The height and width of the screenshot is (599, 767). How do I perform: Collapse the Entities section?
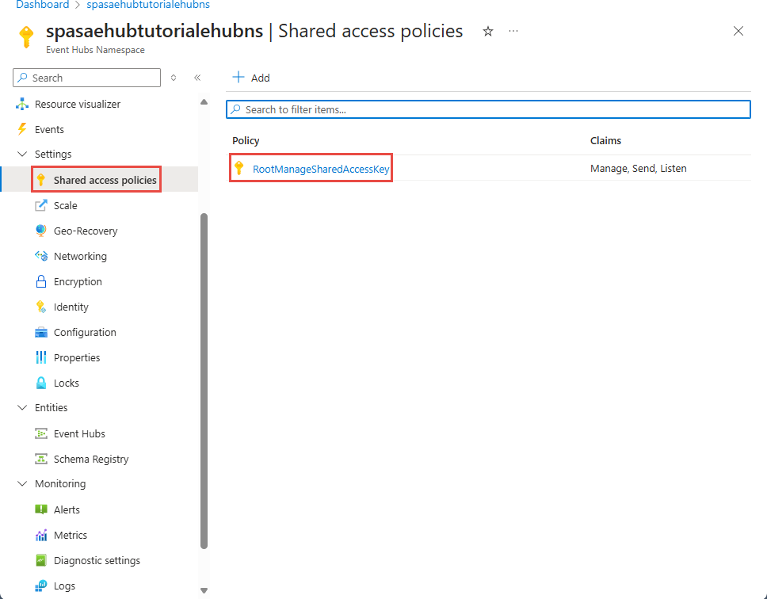(x=22, y=407)
